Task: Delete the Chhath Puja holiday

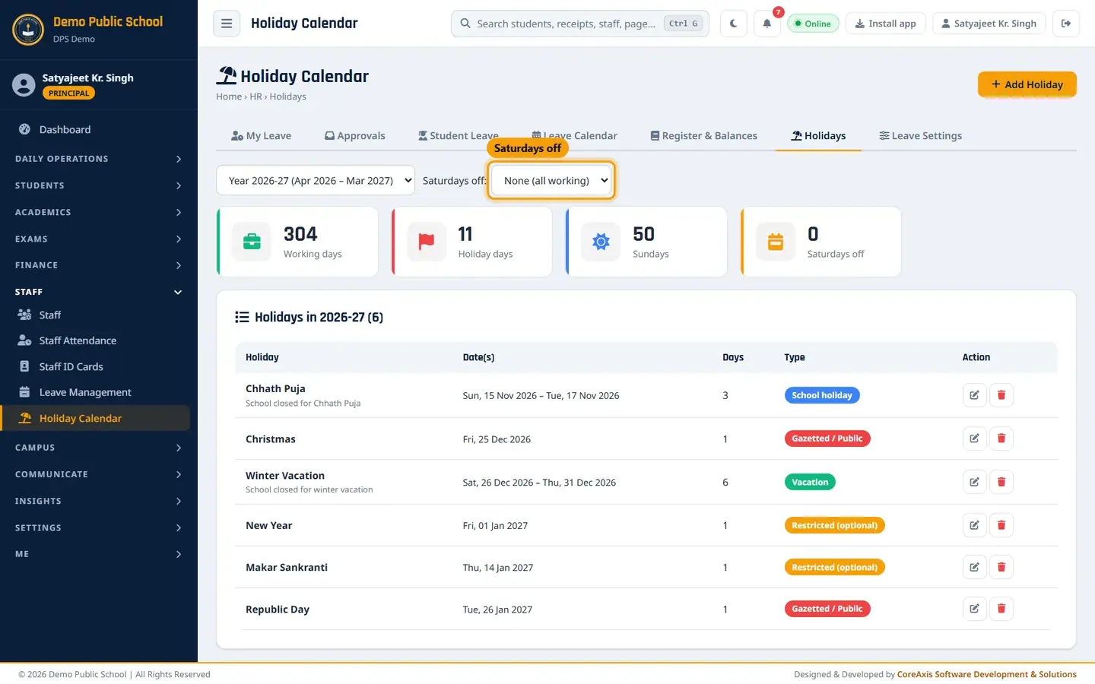Action: (x=1001, y=395)
